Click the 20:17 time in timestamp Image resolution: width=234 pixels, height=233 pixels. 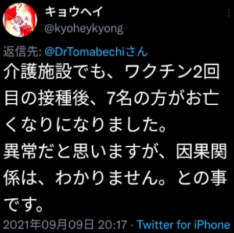coord(112,225)
